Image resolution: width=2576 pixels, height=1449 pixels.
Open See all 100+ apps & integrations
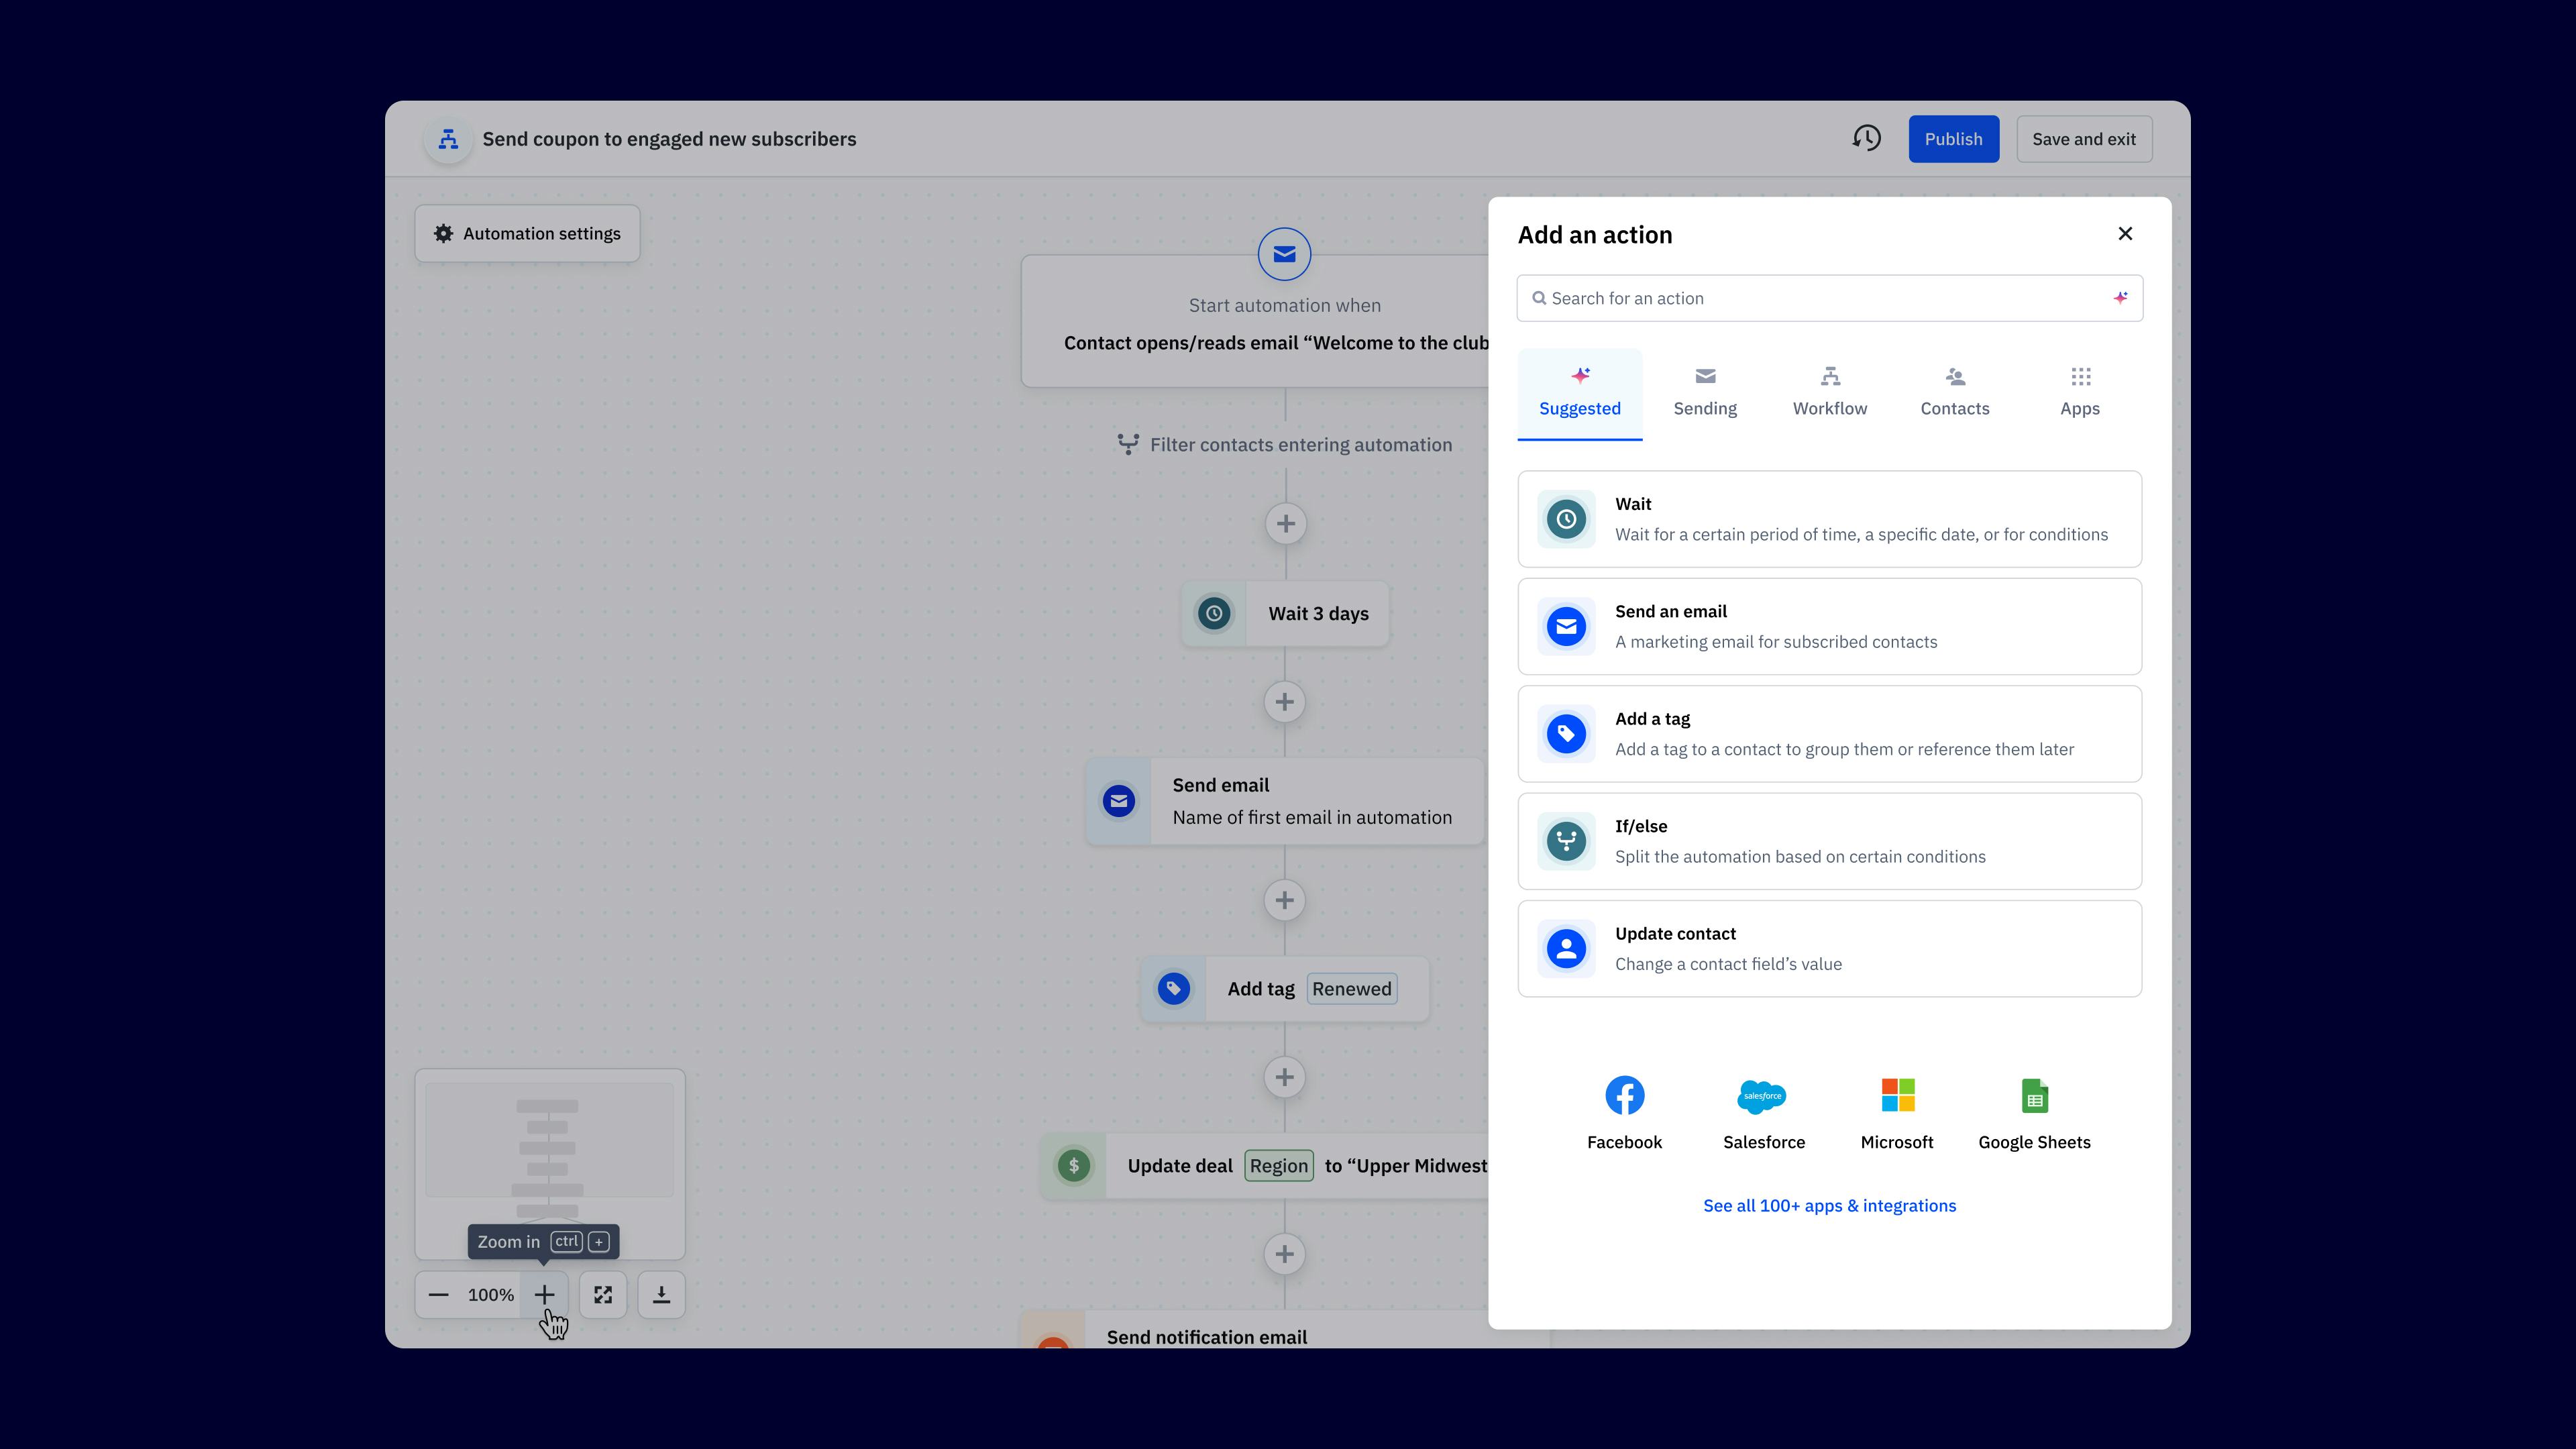(1828, 1205)
